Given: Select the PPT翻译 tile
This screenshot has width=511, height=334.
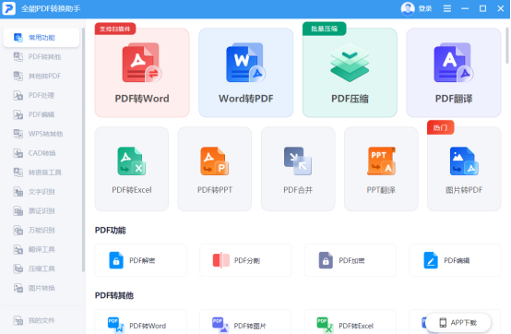Looking at the screenshot, I should [381, 169].
